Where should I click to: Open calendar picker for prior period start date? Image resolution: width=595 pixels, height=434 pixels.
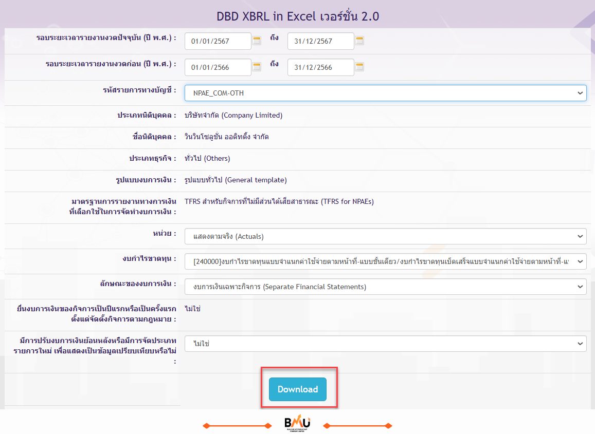coord(257,67)
